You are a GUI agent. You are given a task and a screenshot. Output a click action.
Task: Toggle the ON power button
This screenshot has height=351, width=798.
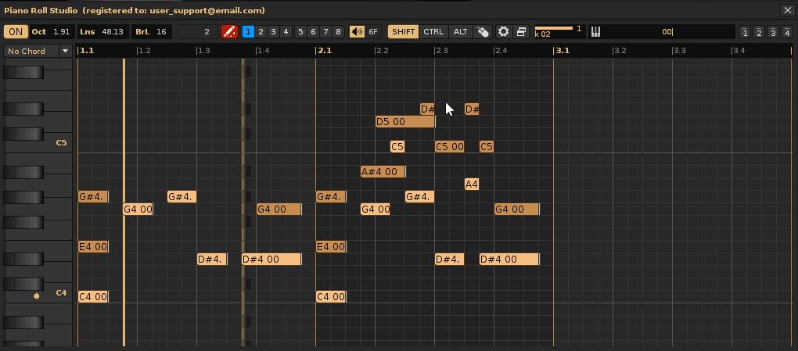tap(16, 32)
